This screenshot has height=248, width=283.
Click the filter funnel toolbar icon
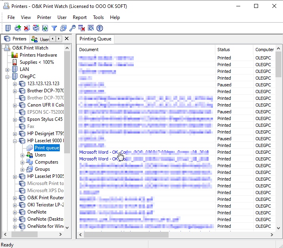54,28
